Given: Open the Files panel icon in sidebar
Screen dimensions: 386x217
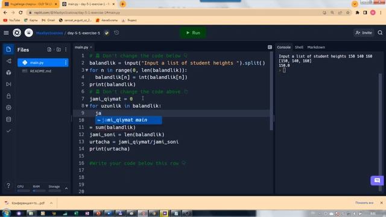Looking at the screenshot, I should [x=8, y=49].
